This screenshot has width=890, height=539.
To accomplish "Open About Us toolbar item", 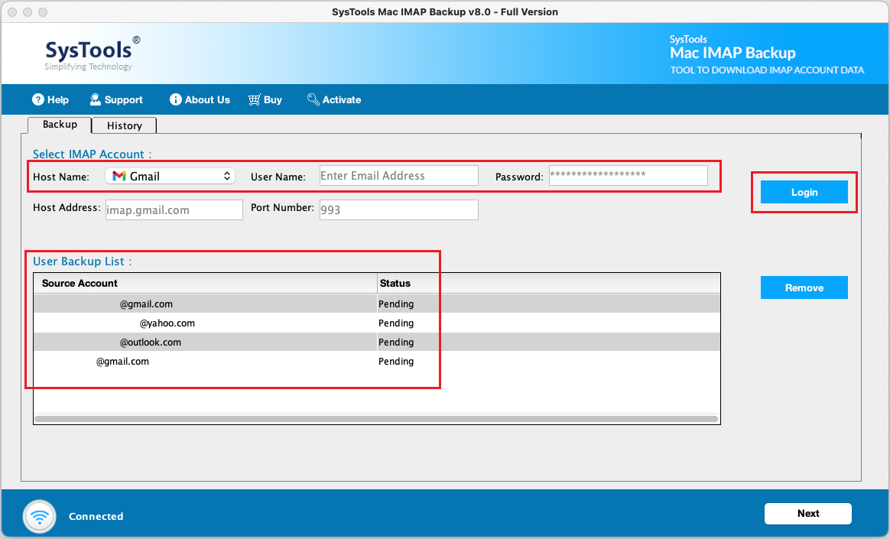I will click(200, 100).
